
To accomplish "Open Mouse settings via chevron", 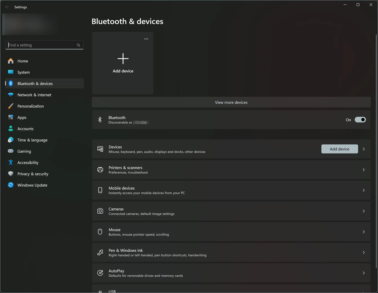I will pyautogui.click(x=364, y=232).
